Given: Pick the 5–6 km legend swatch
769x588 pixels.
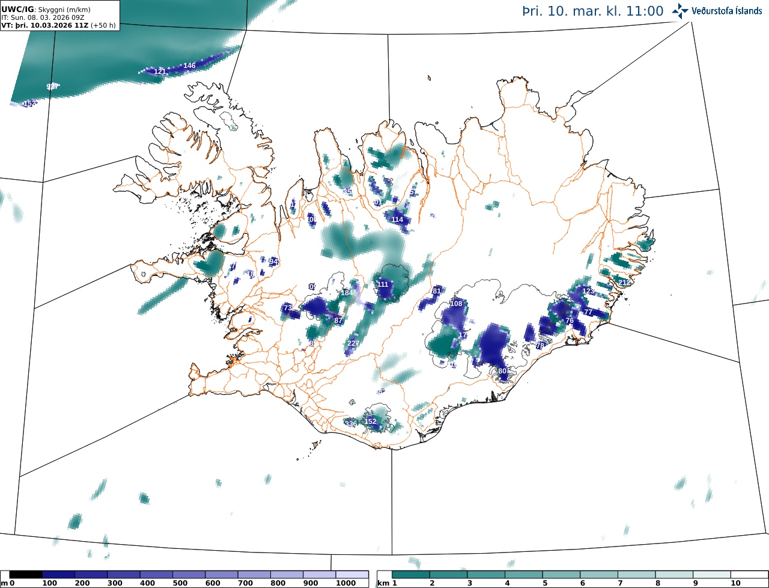Looking at the screenshot, I should [x=561, y=575].
